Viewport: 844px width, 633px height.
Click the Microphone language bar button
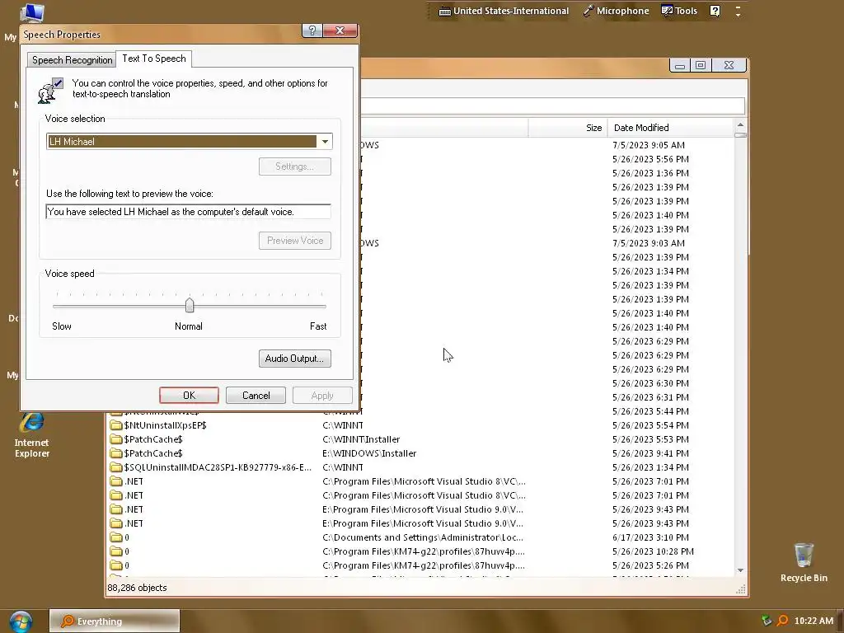(x=617, y=11)
